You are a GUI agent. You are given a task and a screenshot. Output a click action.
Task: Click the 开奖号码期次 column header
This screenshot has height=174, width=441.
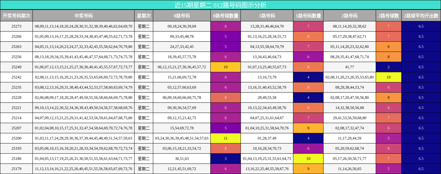pos(16,16)
